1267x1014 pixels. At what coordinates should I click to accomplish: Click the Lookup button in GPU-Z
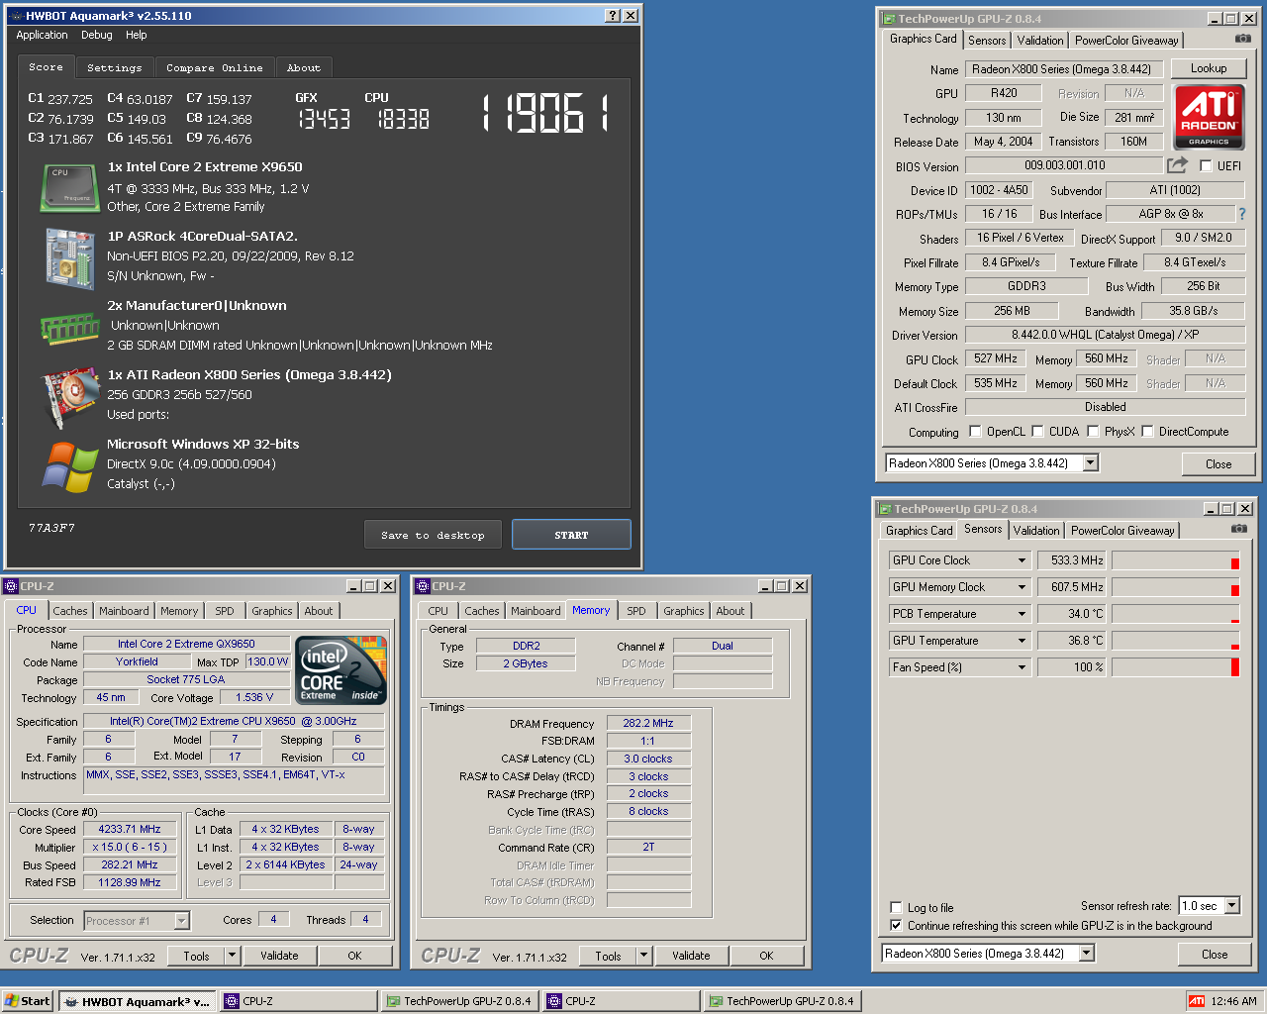(1209, 68)
